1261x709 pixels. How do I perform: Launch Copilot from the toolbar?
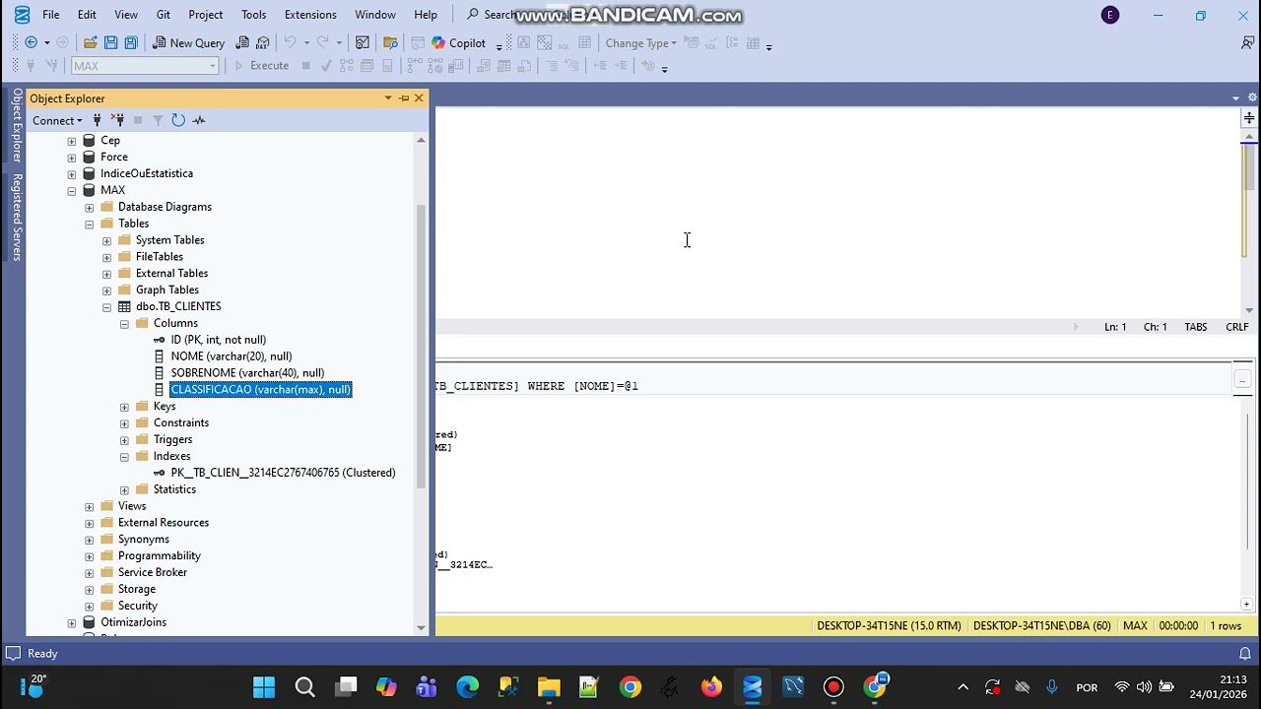pyautogui.click(x=458, y=42)
